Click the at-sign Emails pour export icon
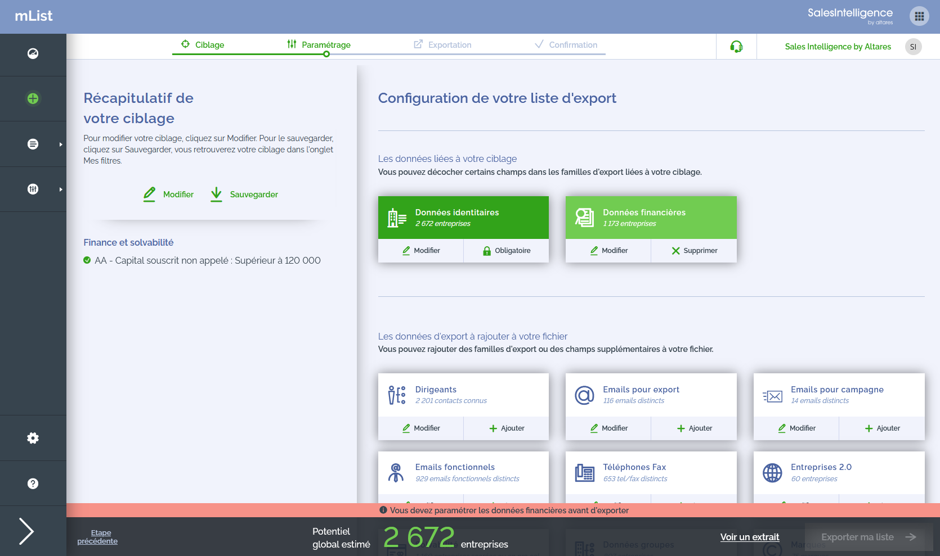The width and height of the screenshot is (940, 556). 584,395
